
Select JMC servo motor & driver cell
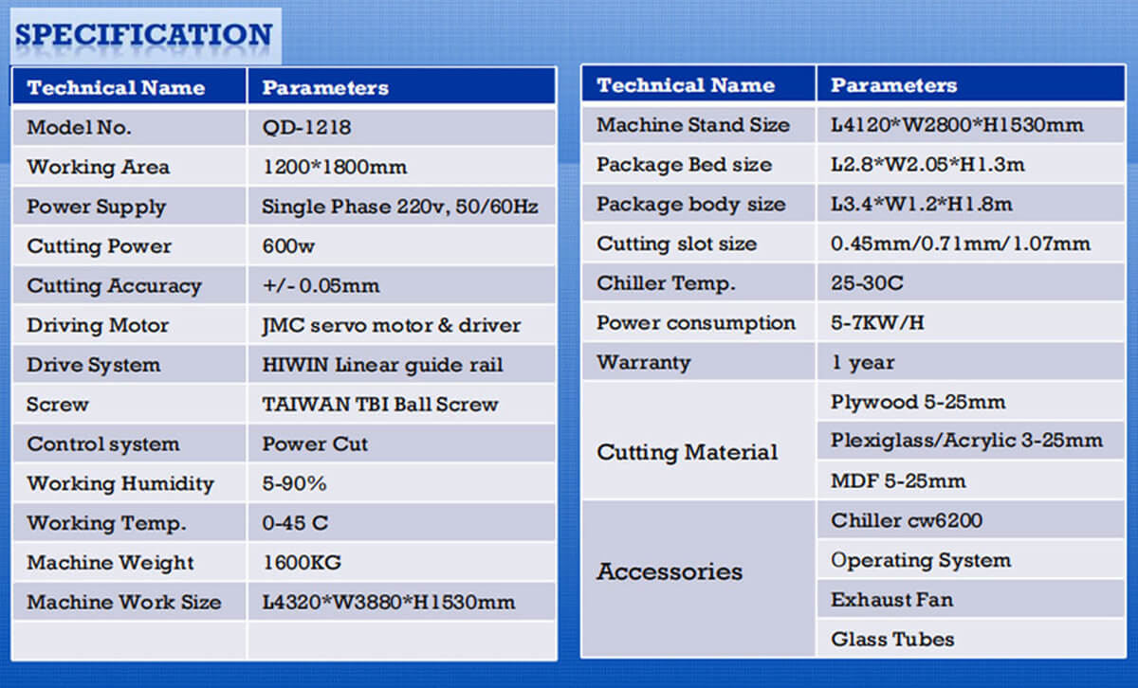tap(391, 326)
